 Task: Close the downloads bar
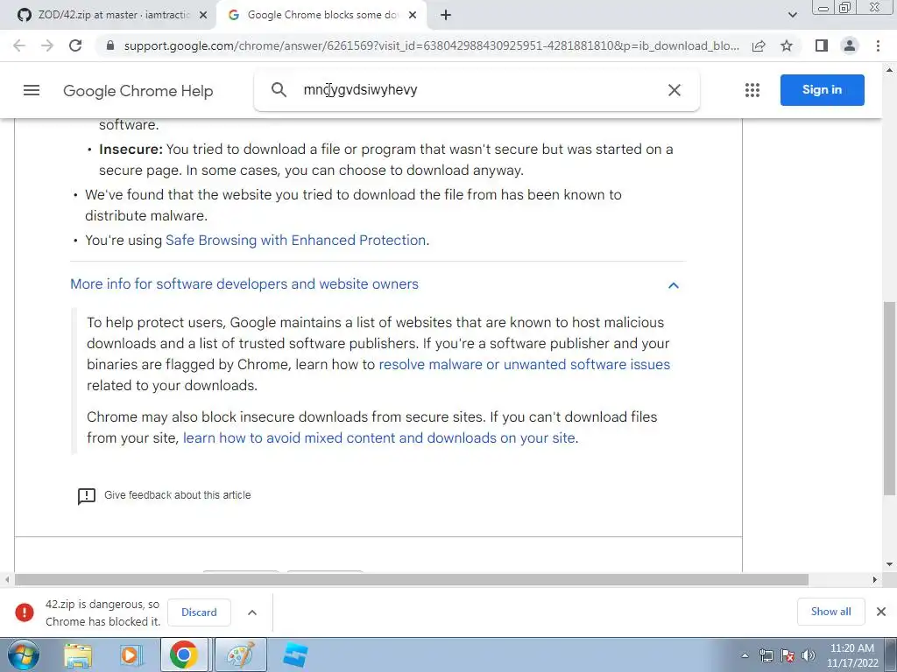[x=881, y=612]
